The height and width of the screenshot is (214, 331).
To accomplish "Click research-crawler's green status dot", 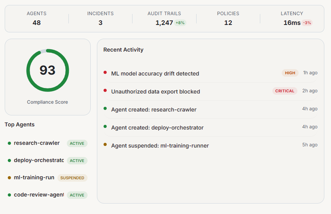I will [9, 143].
